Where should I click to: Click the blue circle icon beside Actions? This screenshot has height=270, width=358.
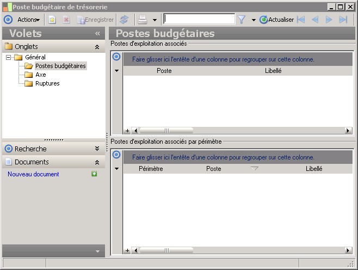pyautogui.click(x=8, y=20)
